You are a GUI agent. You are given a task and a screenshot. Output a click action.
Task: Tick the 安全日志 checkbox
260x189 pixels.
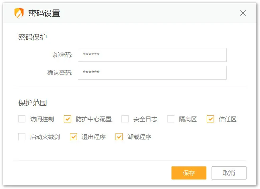tap(125, 119)
